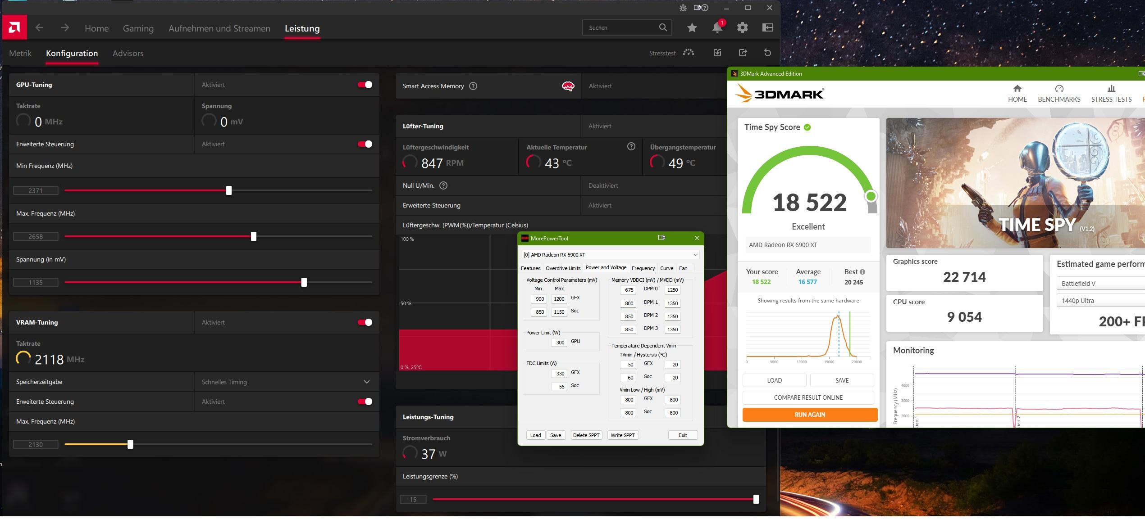Open Aufnehmen und Streamen tab
Image resolution: width=1145 pixels, height=519 pixels.
219,28
